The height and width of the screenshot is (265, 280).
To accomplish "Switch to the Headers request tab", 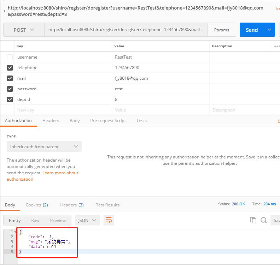I will tap(51, 121).
